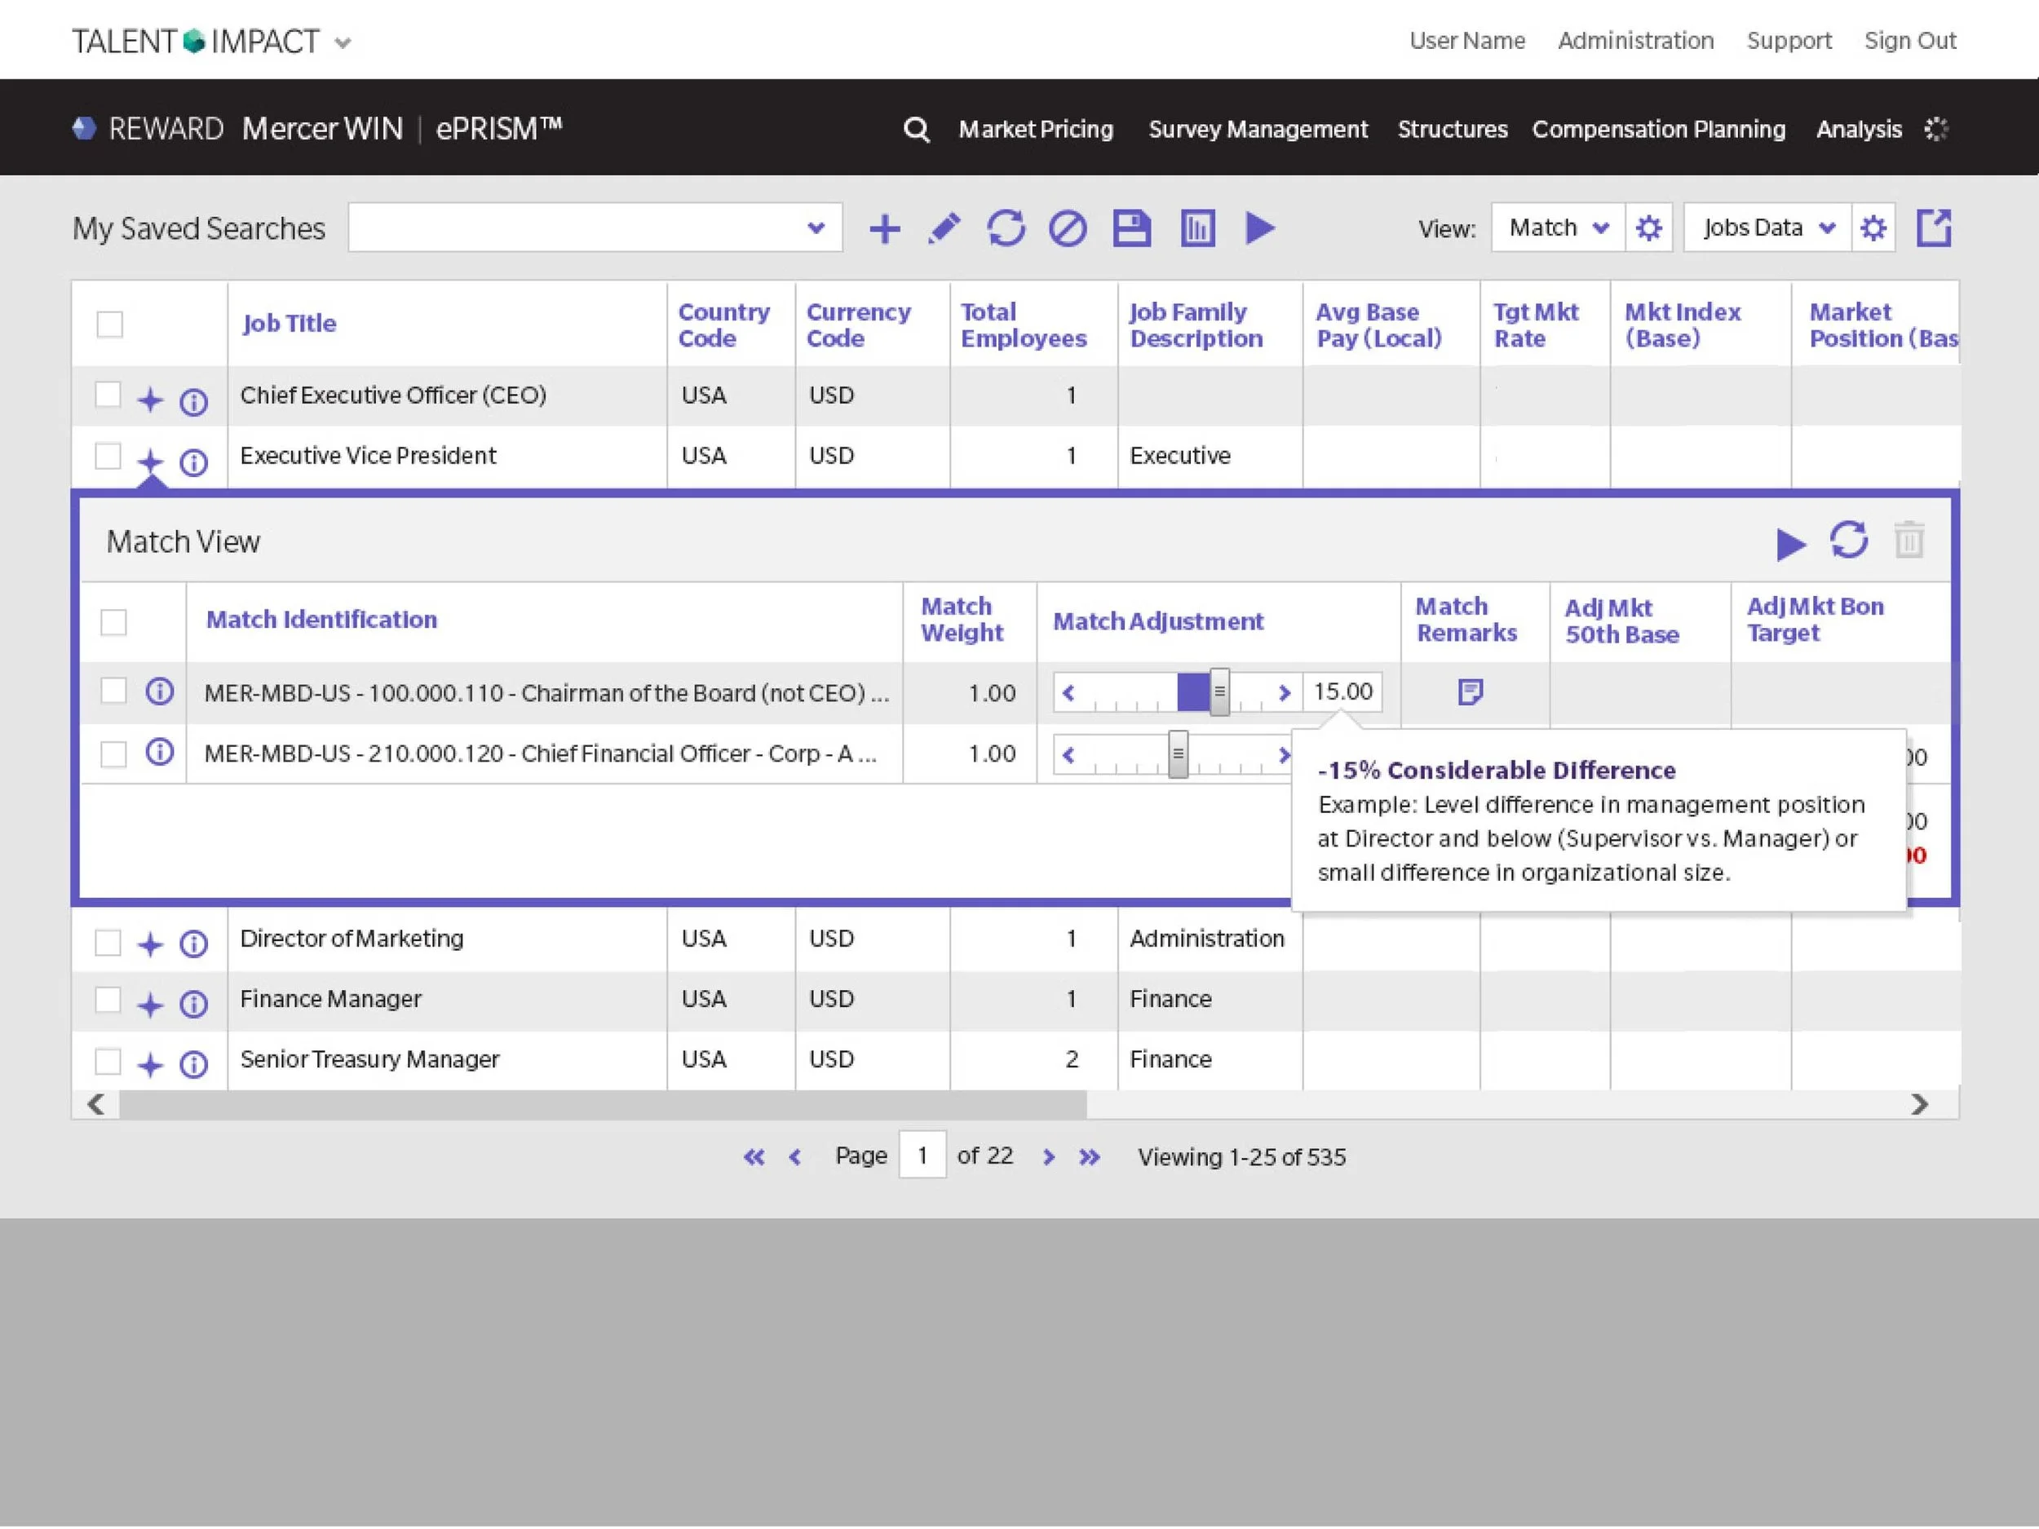Decrease Chief Financial Officer adjustment with left arrow
This screenshot has height=1529, width=2039.
pyautogui.click(x=1068, y=755)
